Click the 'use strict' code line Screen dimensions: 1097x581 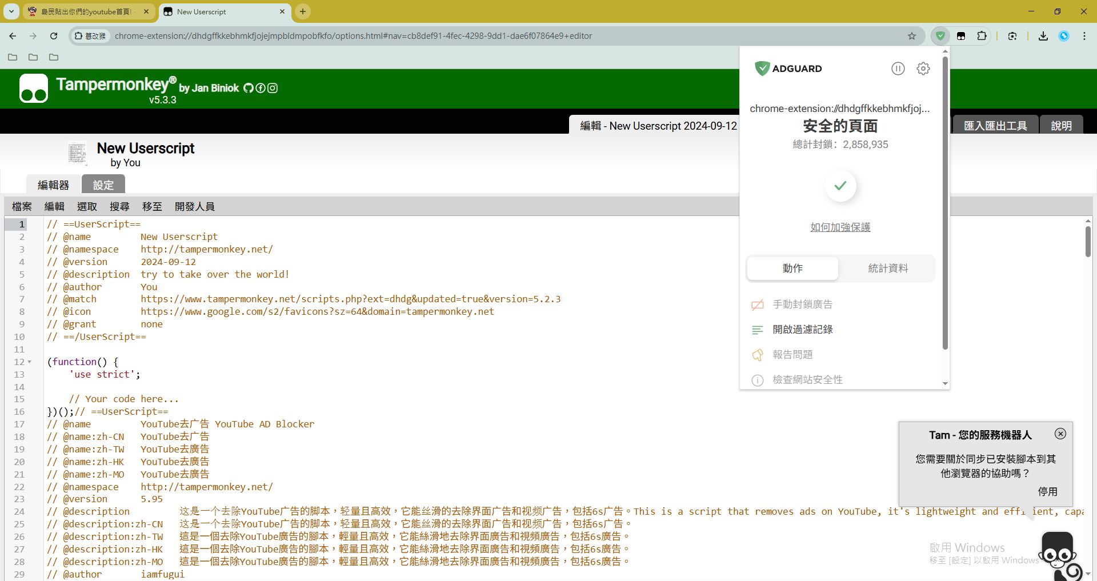point(105,375)
